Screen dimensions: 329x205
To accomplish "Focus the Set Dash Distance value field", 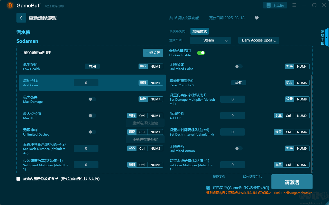I will pyautogui.click(x=86, y=148).
